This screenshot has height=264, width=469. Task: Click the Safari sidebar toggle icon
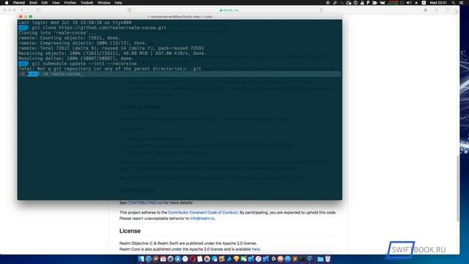click(x=39, y=10)
